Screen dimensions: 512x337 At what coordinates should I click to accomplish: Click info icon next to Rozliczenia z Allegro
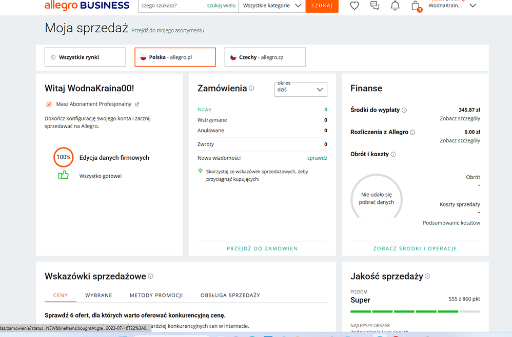pos(412,132)
